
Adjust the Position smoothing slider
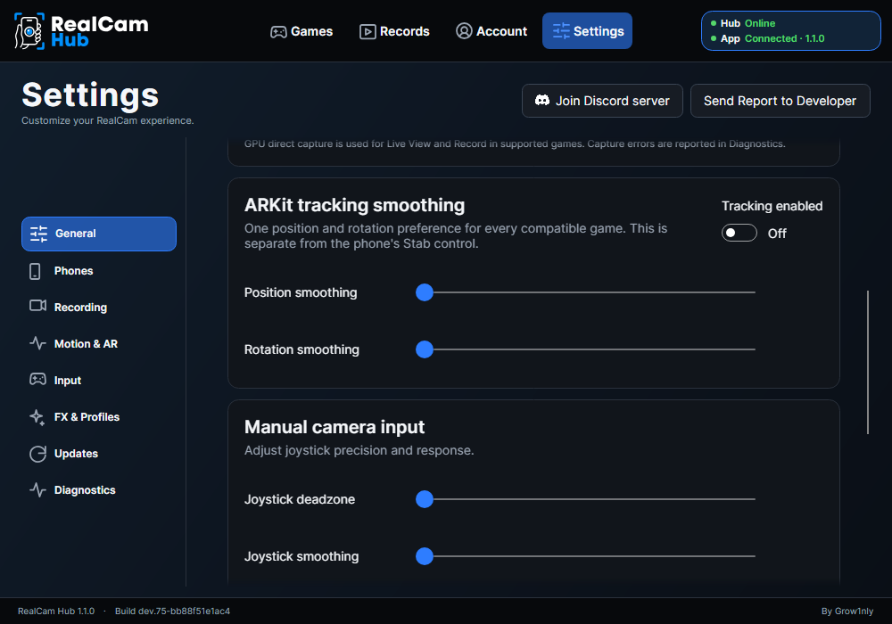click(x=586, y=292)
